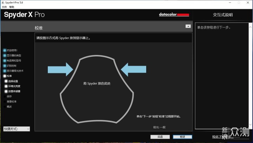Viewport: 253px width, 143px height.
Task: Click the 前进 button
Action: pyautogui.click(x=182, y=137)
